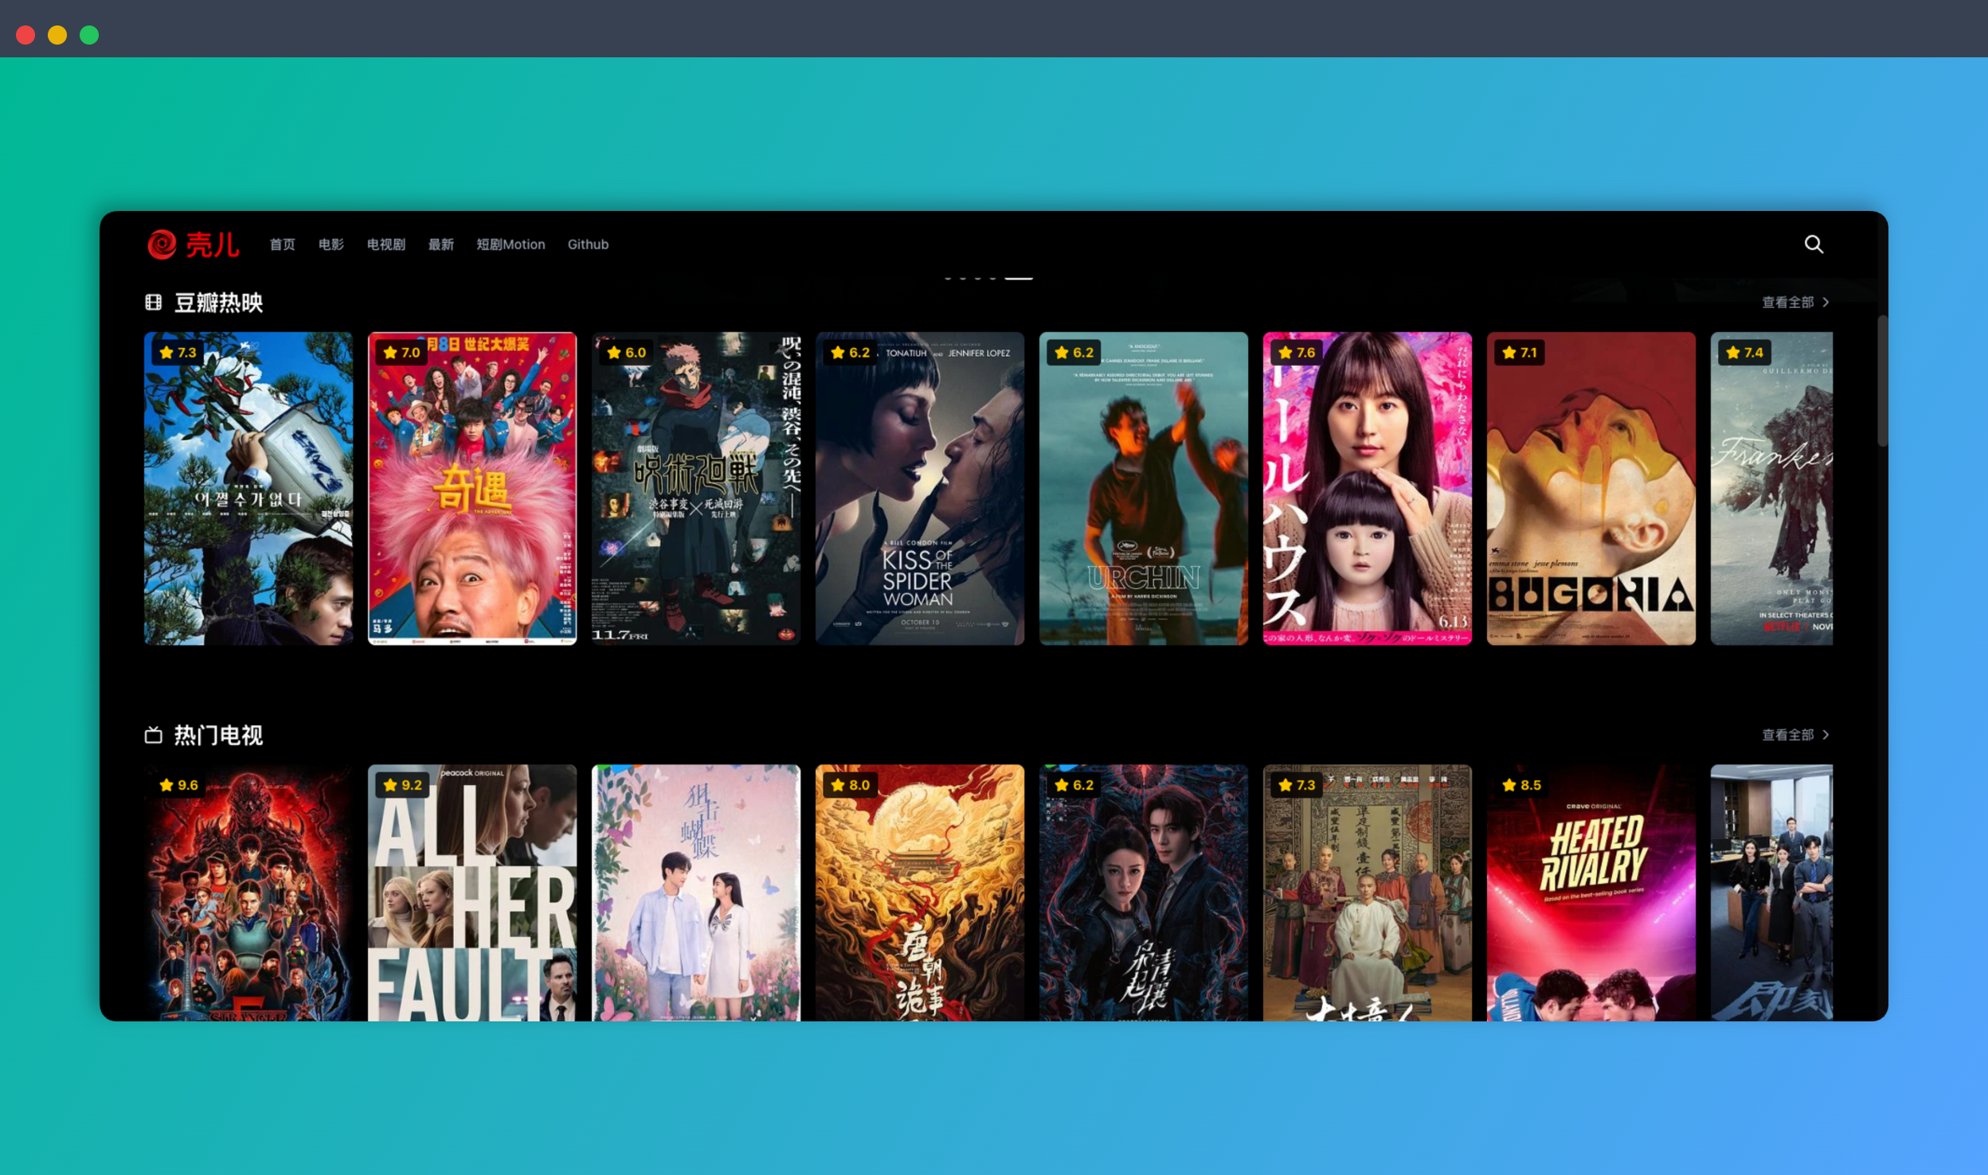Click the 9.6 star rating on Stranger Things
The width and height of the screenshot is (1988, 1175).
[x=179, y=785]
